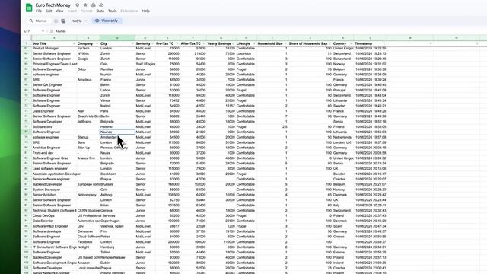Click the NVIDIA company cell
Viewport: 487px width, 274px height.
click(x=88, y=53)
